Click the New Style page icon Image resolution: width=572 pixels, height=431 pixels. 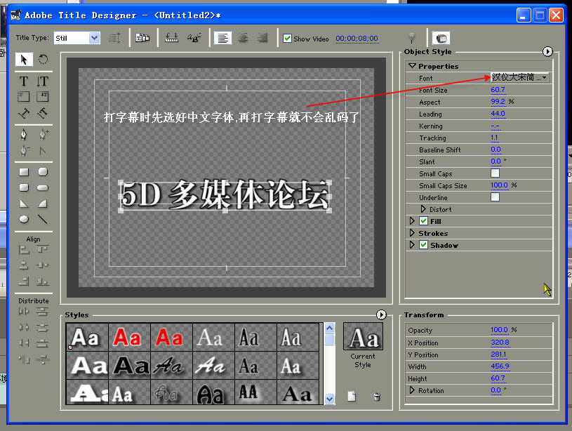[x=352, y=397]
